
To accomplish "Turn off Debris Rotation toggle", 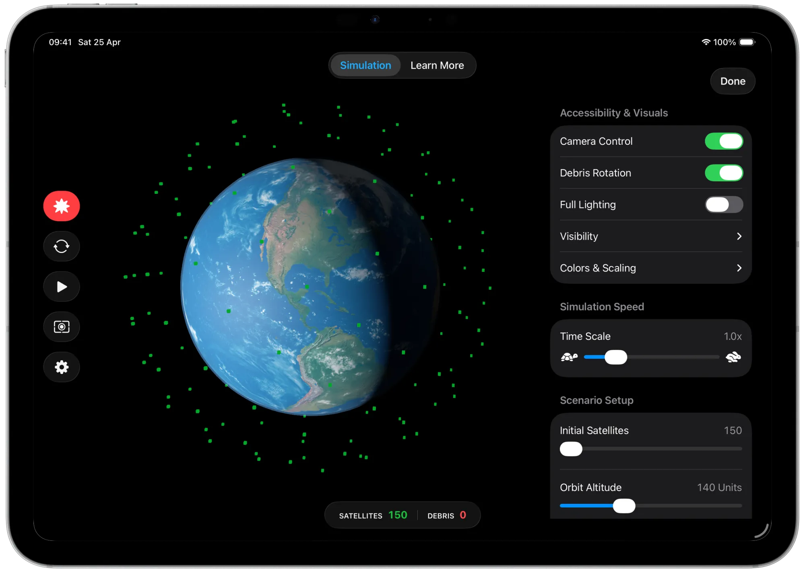I will 724,173.
